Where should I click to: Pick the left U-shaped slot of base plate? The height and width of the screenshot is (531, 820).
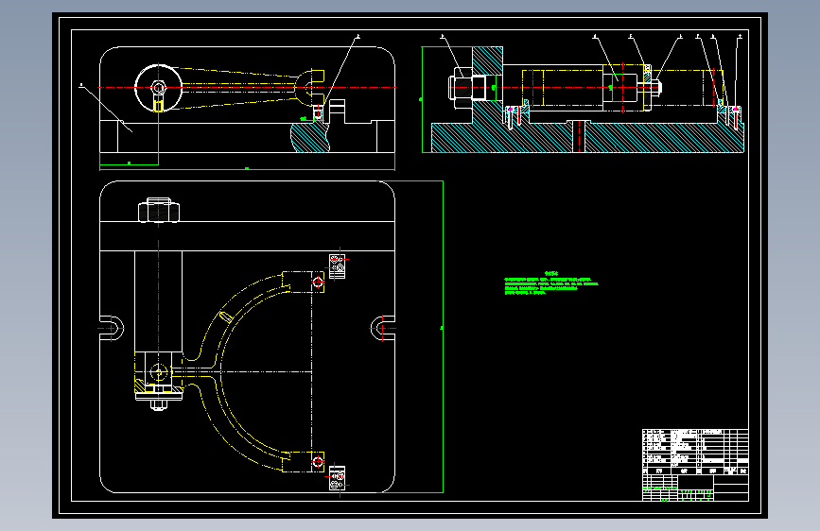112,328
